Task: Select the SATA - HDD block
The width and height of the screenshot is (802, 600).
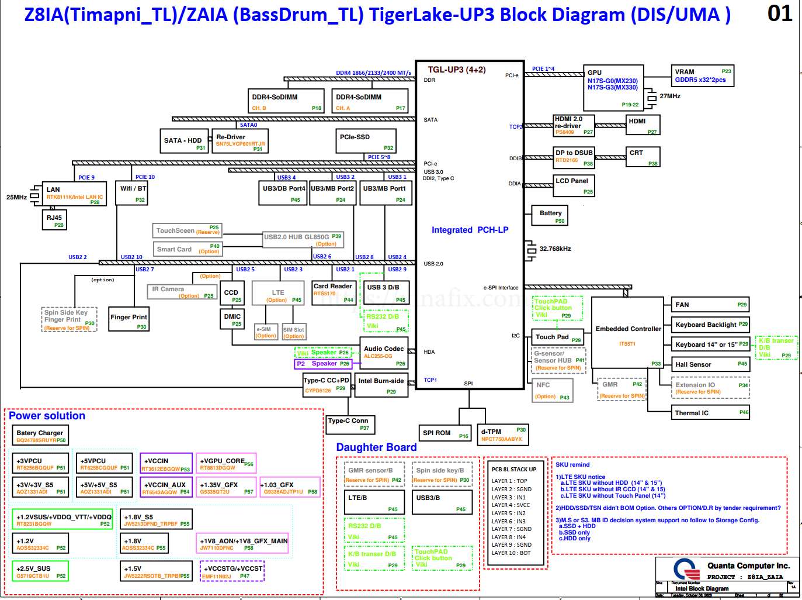Action: click(185, 141)
